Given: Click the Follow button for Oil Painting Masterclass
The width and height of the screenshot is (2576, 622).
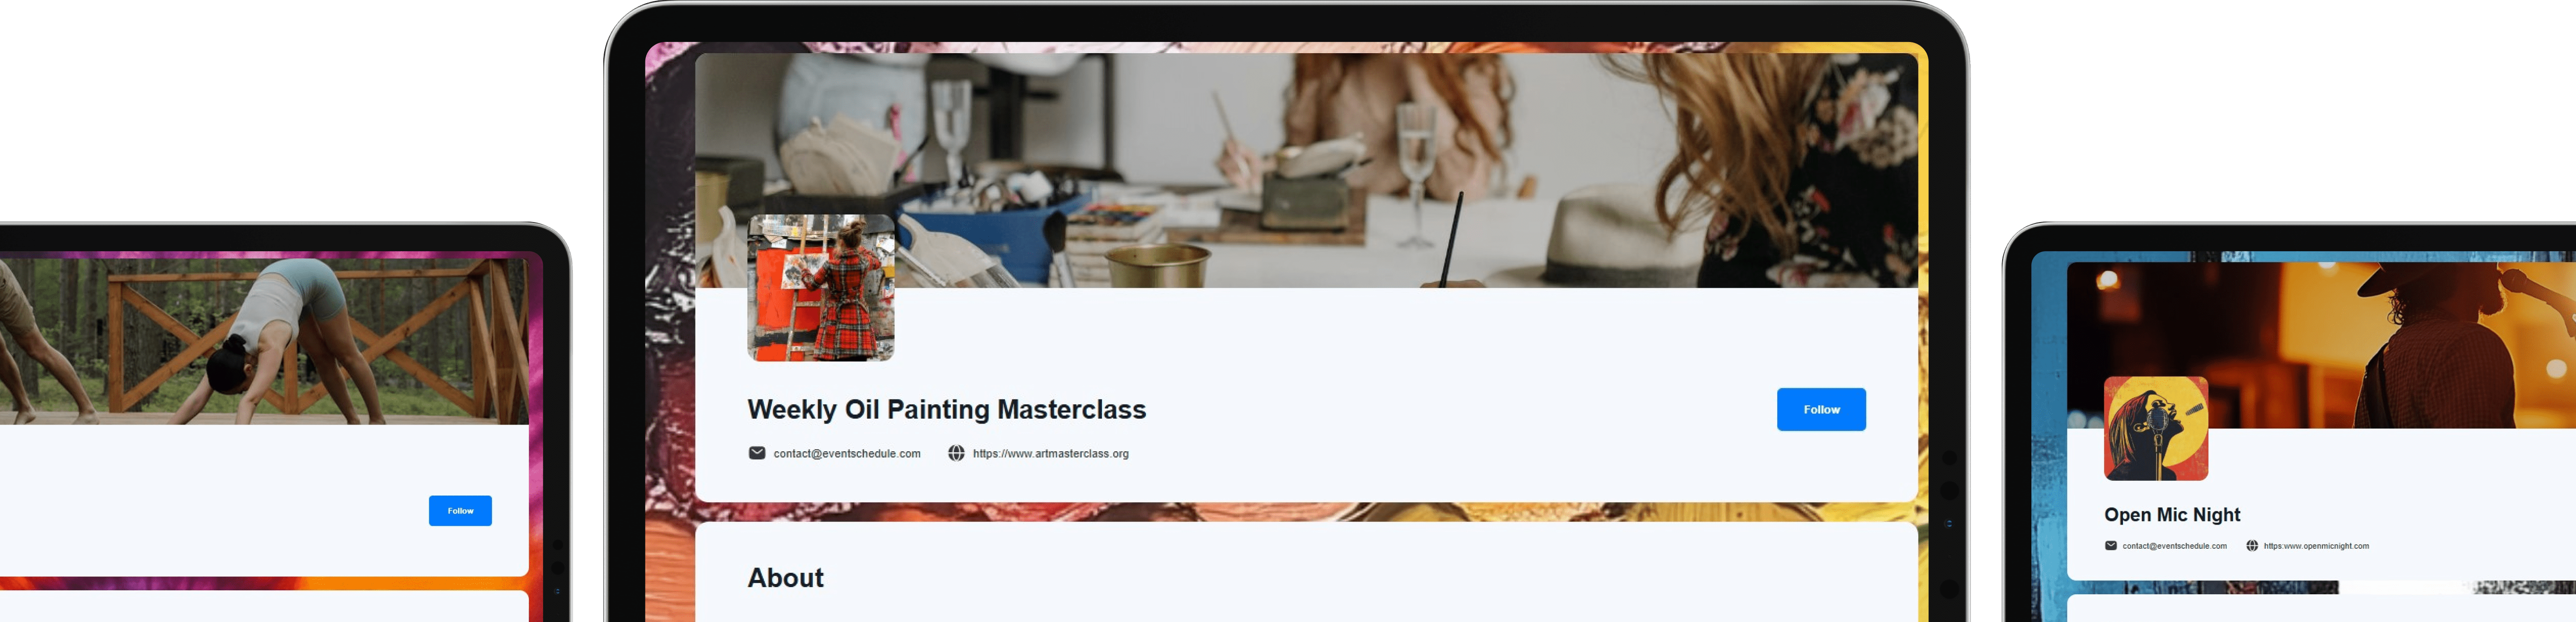Looking at the screenshot, I should coord(1821,409).
